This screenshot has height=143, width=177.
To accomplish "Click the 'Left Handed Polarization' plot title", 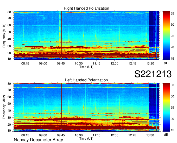I will pos(86,80).
